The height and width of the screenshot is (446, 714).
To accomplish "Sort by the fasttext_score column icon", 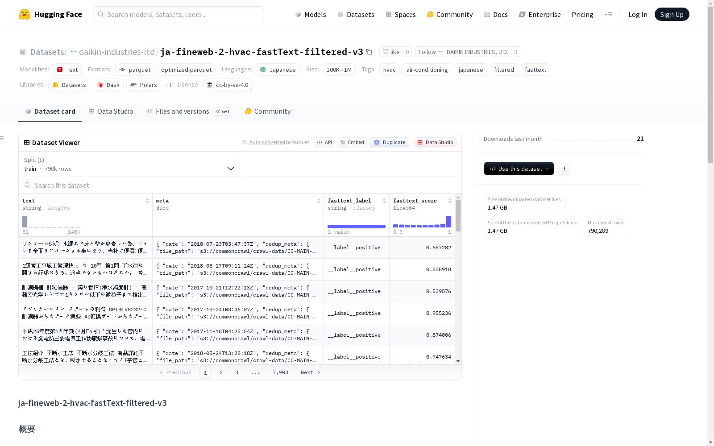I will pos(450,201).
